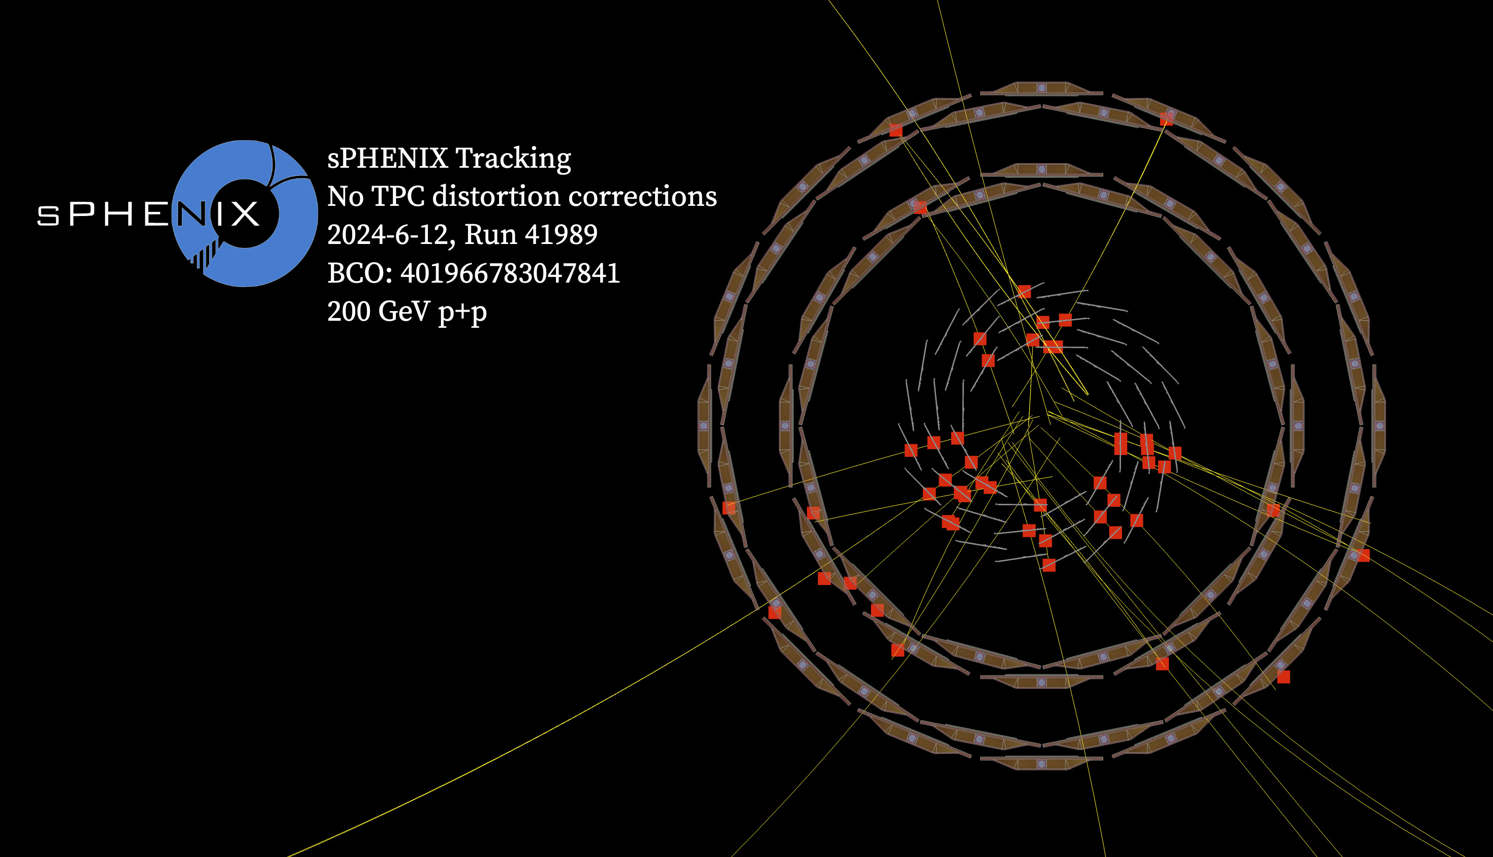Click the 'BCO: 401966783047841' text
Screen dimensions: 1493x857
pyautogui.click(x=474, y=273)
